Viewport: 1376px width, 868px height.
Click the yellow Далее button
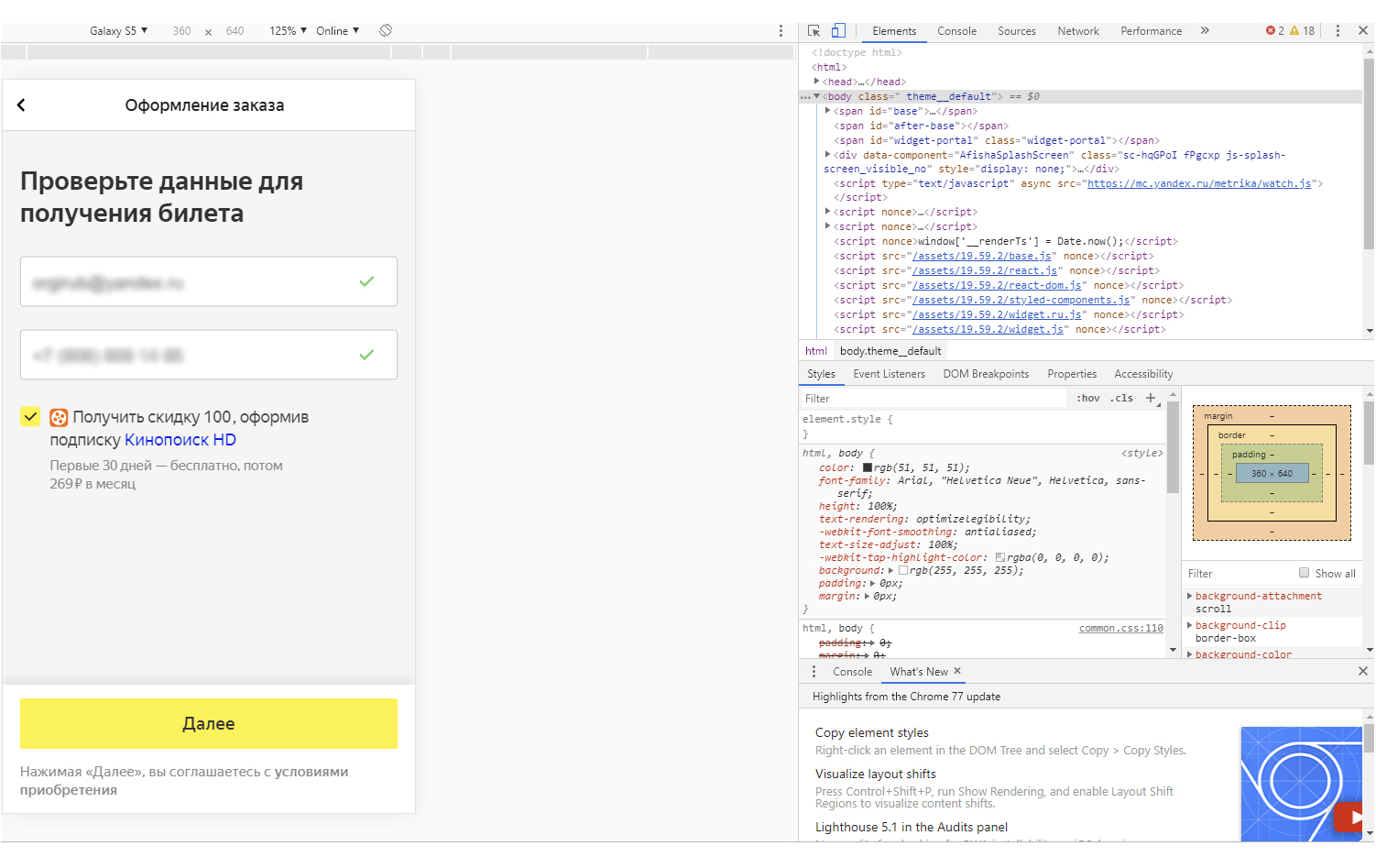pos(209,724)
